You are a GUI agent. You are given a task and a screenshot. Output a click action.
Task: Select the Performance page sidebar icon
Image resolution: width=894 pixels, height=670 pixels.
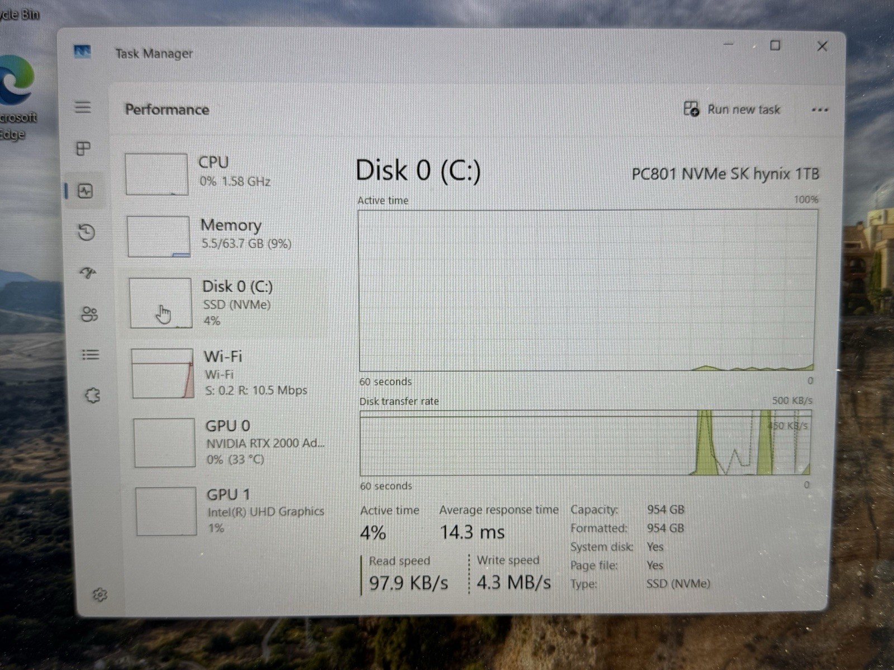click(85, 191)
